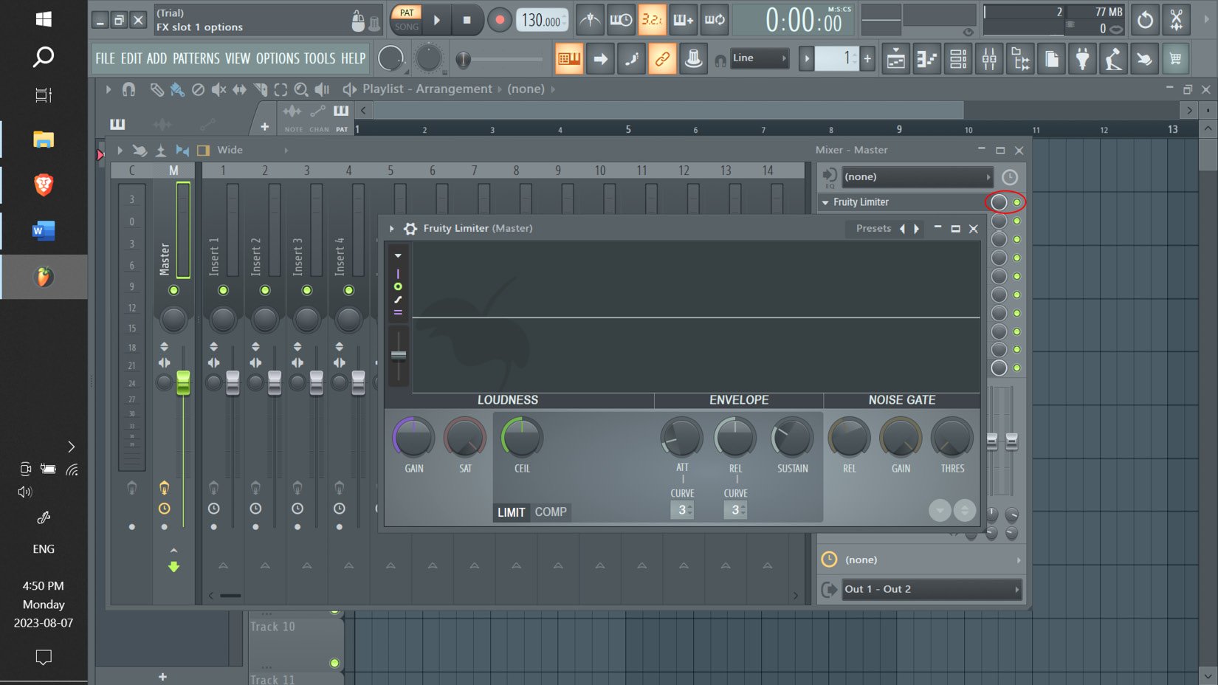Screen dimensions: 1218x685
Task: Mute the Insert 3 mixer track
Action: (307, 290)
